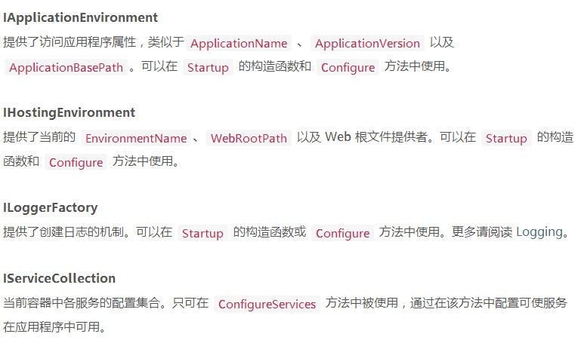Click the Logging hyperlink

point(539,232)
